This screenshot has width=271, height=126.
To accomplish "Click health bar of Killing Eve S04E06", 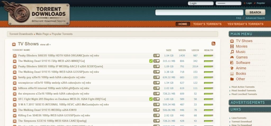I will [x=209, y=115].
